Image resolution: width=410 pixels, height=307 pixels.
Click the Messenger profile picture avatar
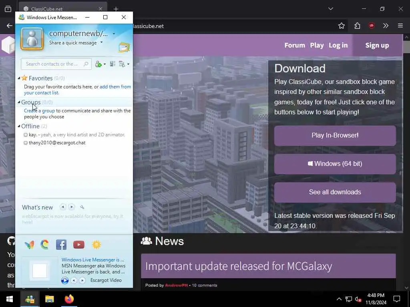click(x=32, y=39)
